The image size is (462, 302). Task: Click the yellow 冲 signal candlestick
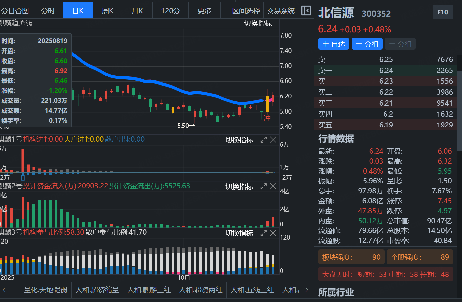[267, 104]
